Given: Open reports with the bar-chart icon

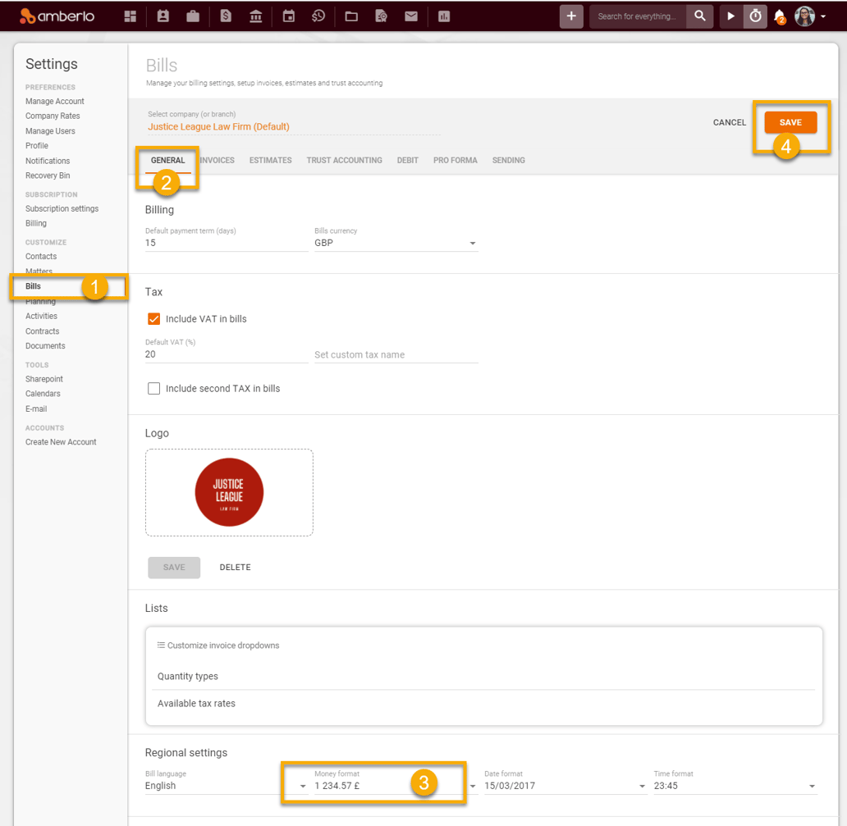Looking at the screenshot, I should point(443,16).
